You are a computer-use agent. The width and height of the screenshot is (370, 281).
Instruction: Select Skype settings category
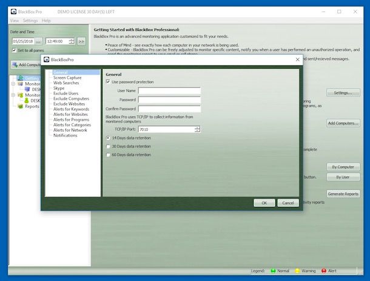coord(59,88)
